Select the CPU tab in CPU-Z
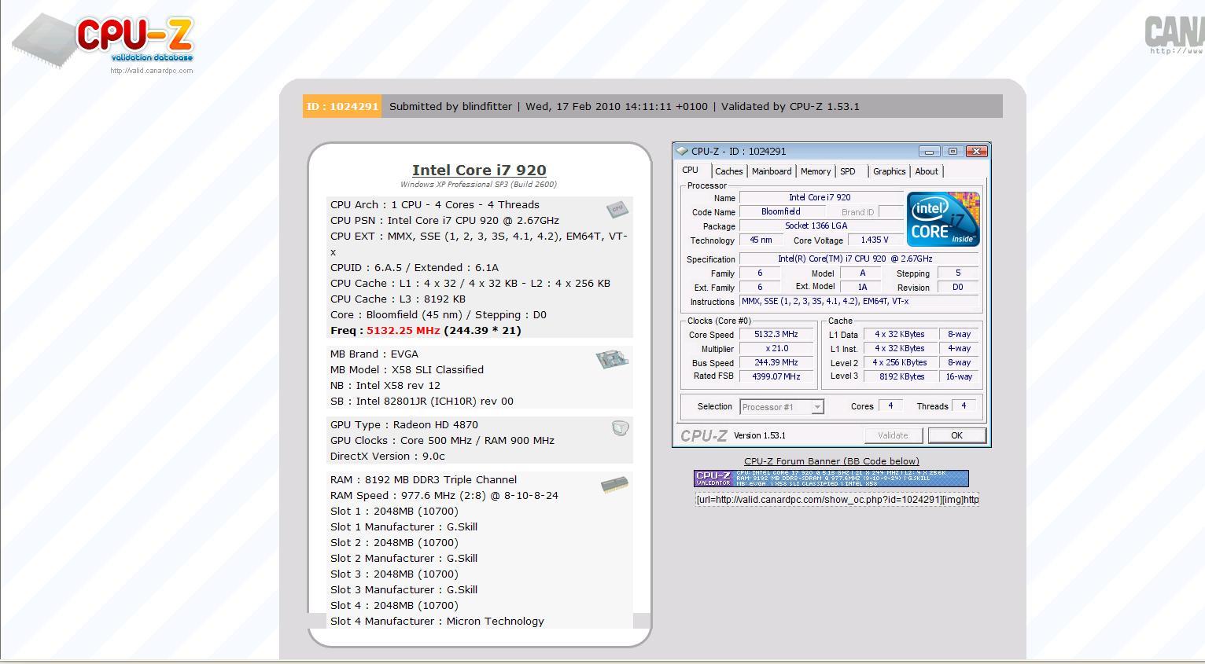Screen dimensions: 1205x664 [x=690, y=171]
